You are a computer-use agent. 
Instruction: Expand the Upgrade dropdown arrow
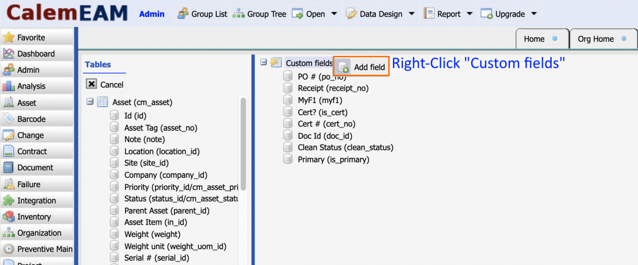pos(534,14)
